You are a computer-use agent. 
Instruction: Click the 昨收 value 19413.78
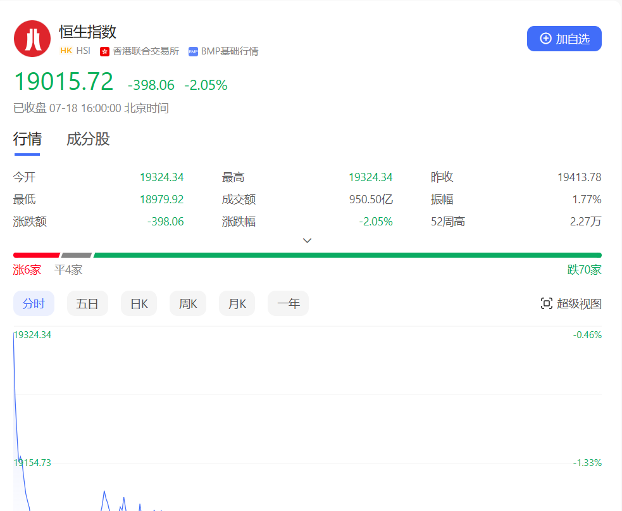[x=579, y=177]
